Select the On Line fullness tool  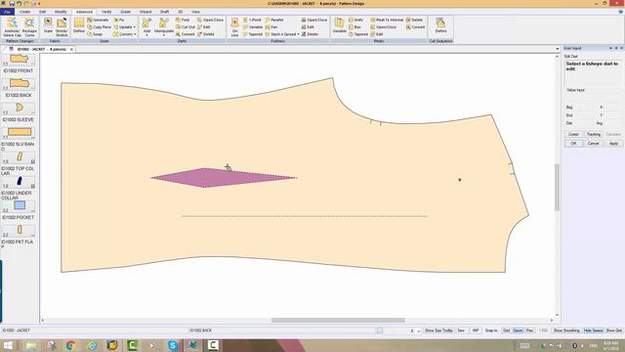(x=234, y=27)
